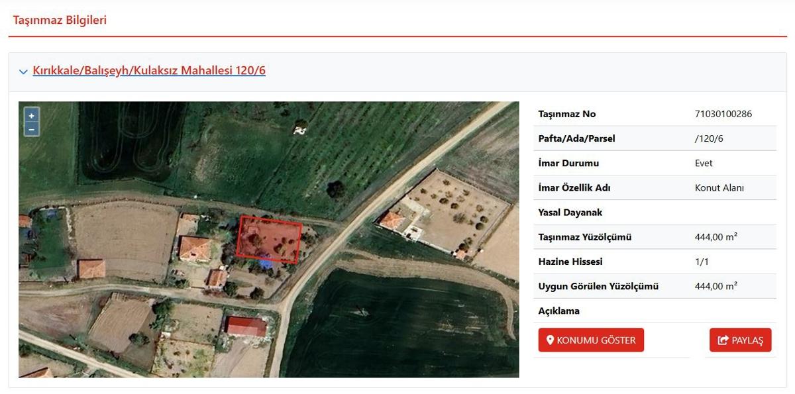The width and height of the screenshot is (795, 394).
Task: Click the PAYLAŞ button text
Action: click(748, 340)
